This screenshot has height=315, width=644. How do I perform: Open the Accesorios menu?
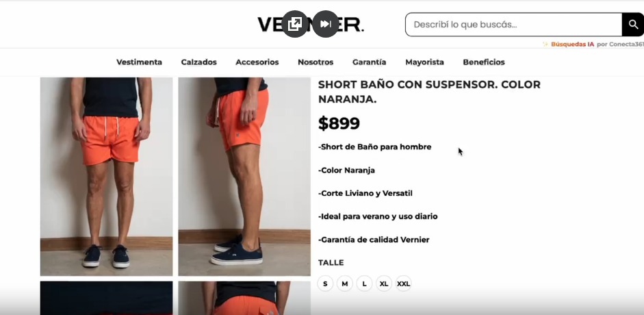tap(257, 62)
